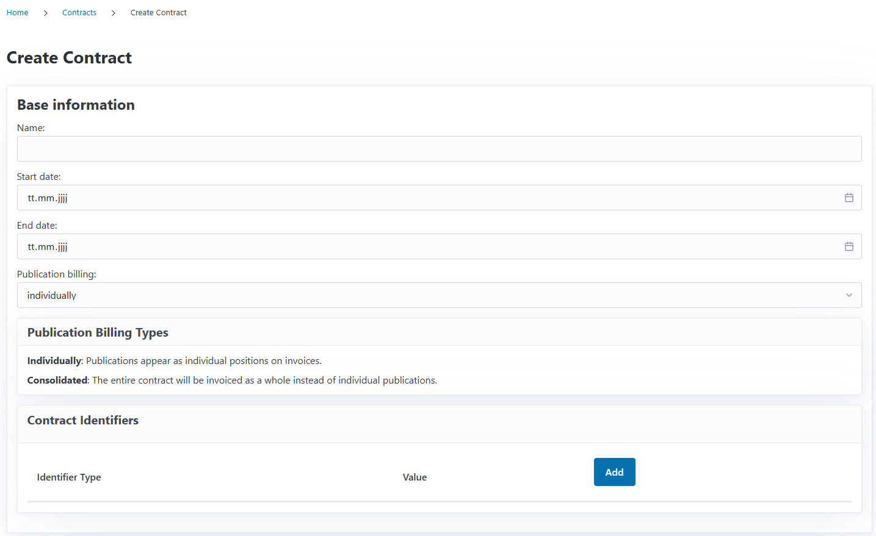Click the Contract Identifiers section heading

click(x=83, y=420)
